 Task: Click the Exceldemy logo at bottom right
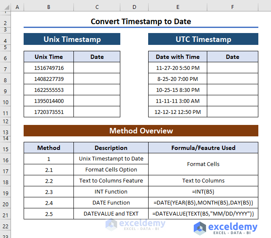pyautogui.click(x=225, y=228)
